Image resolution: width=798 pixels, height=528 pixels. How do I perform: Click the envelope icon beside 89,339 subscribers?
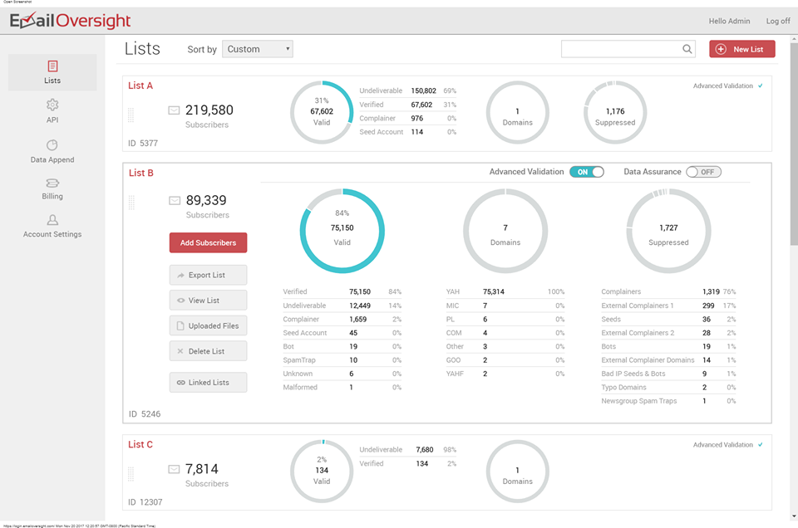click(175, 201)
